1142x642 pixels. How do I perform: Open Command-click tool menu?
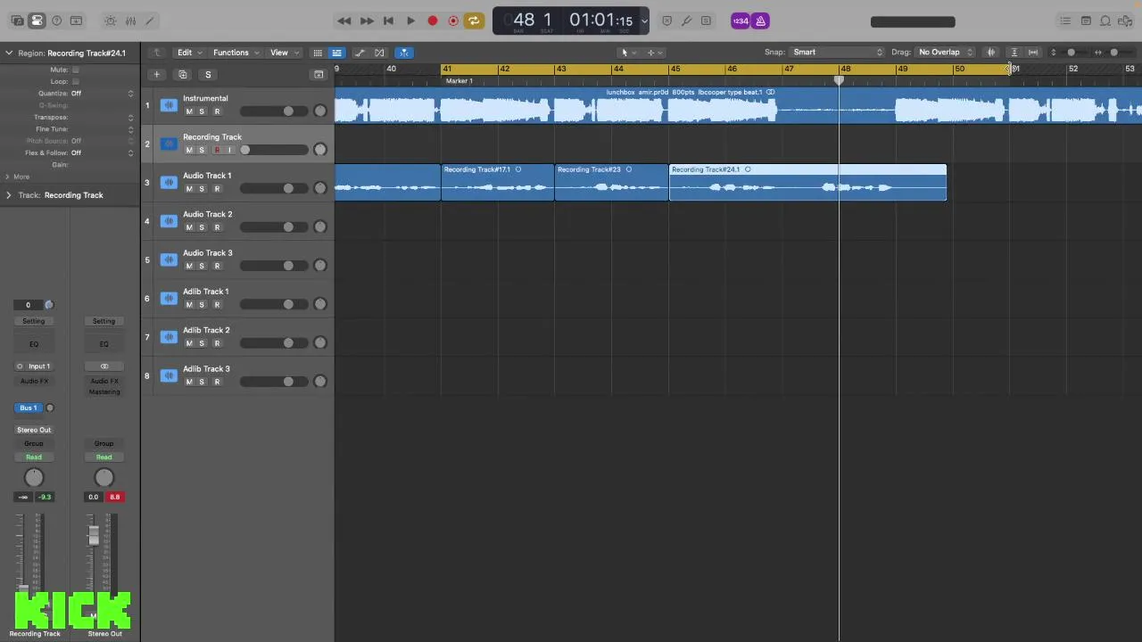click(x=655, y=53)
